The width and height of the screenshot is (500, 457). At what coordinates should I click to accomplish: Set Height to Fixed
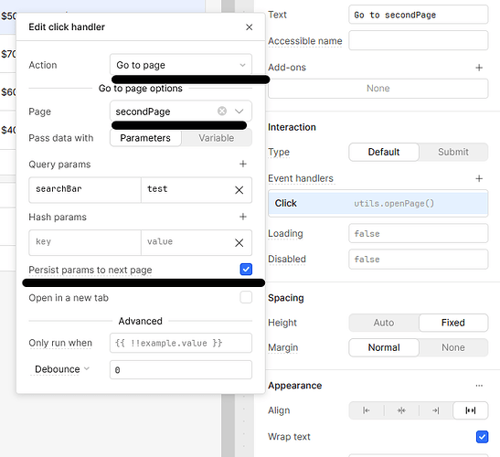tap(453, 323)
